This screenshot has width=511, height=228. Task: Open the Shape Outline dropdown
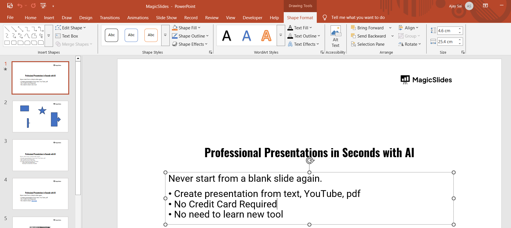[190, 36]
